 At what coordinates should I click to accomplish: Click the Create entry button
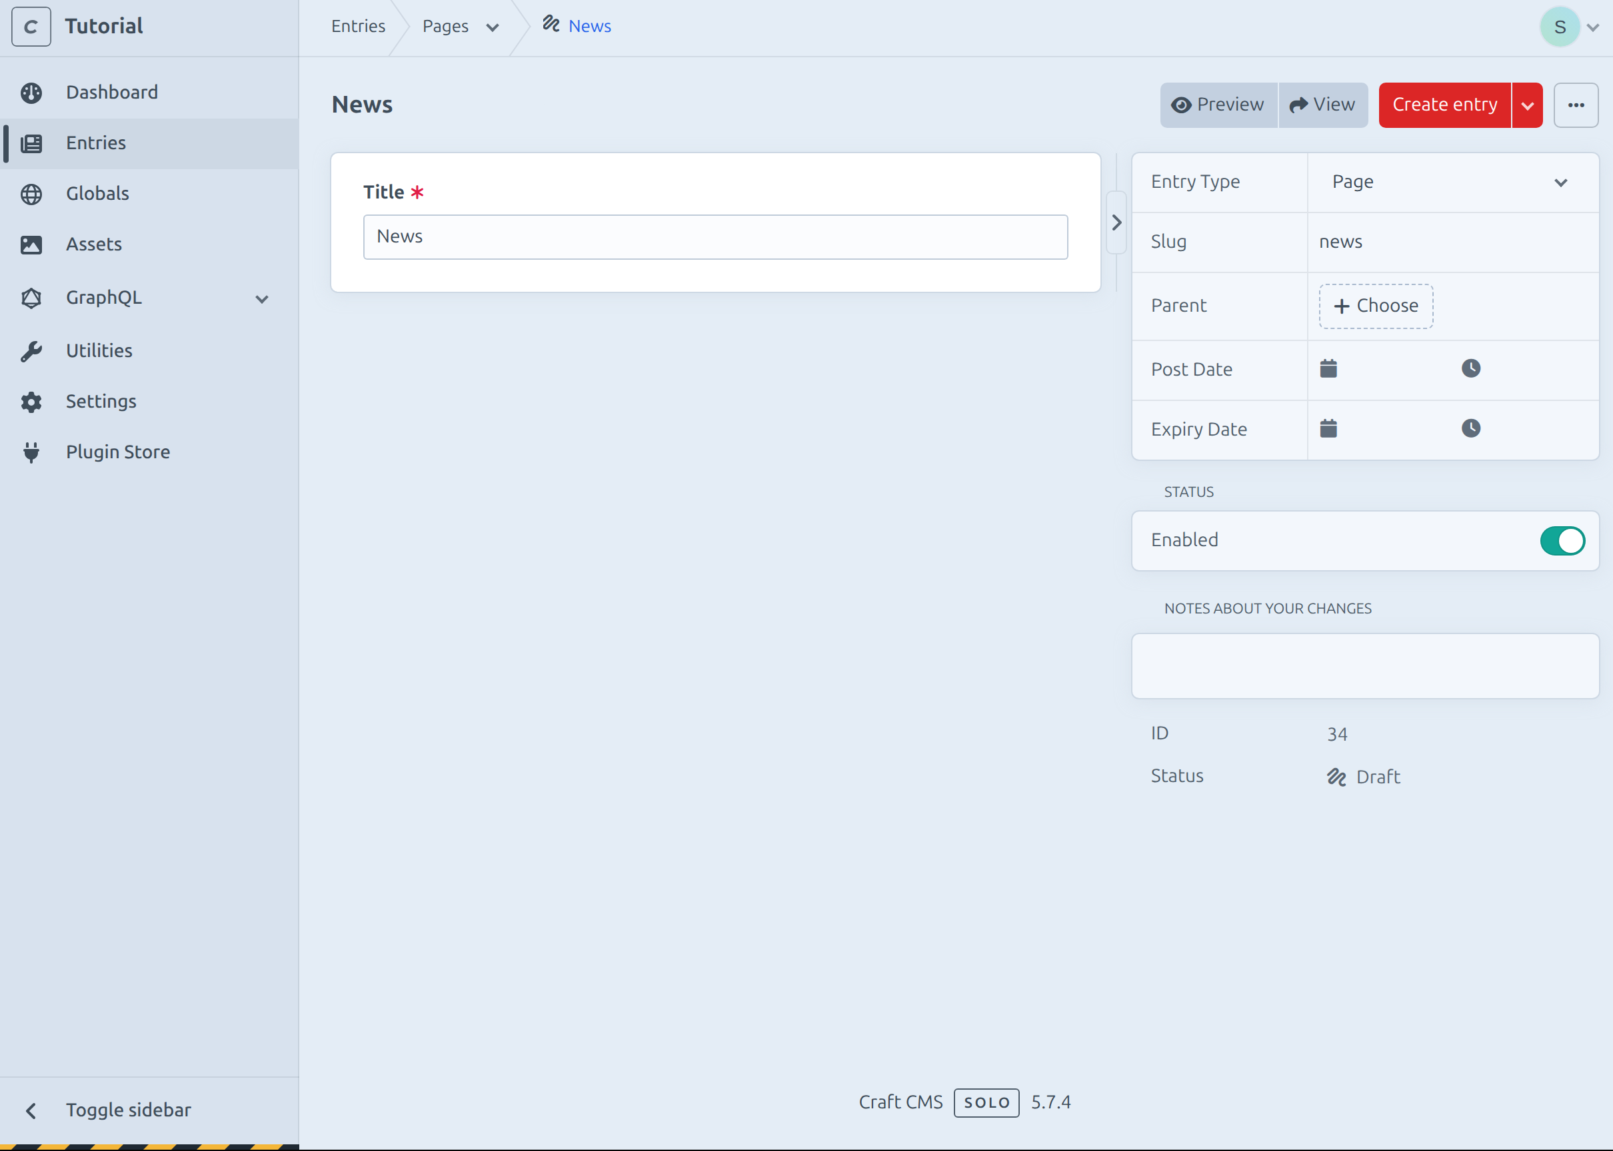click(x=1443, y=104)
